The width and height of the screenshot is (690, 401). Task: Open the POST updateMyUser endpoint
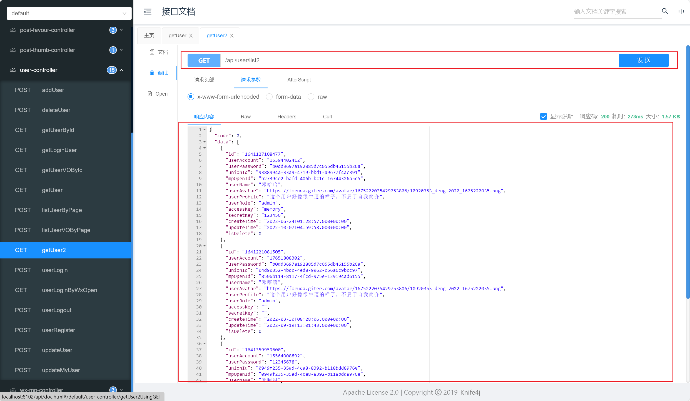coord(66,370)
